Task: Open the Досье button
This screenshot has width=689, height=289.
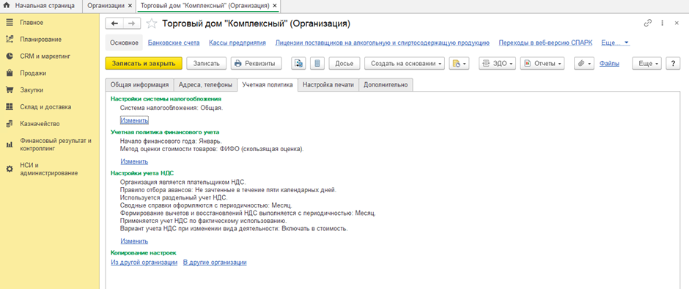Action: point(344,63)
